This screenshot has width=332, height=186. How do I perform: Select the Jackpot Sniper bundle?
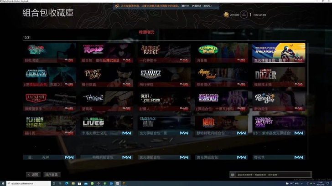pyautogui.click(x=50, y=101)
